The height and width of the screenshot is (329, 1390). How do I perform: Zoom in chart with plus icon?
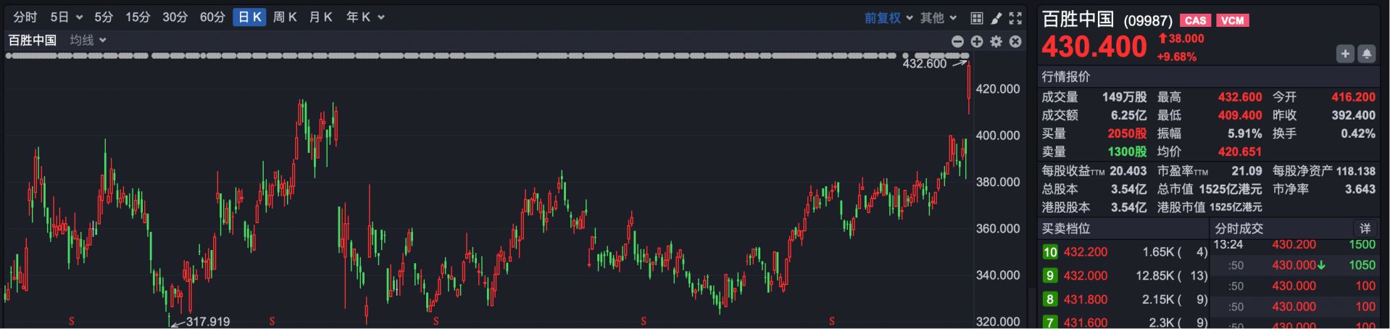[977, 42]
